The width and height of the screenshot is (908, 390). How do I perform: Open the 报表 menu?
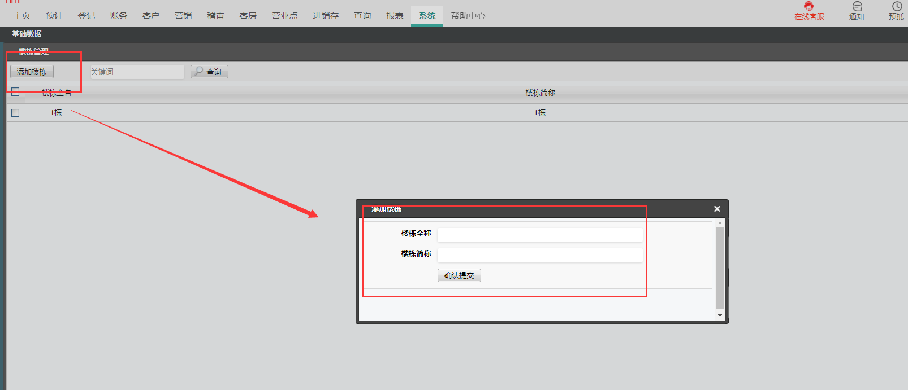[x=395, y=16]
